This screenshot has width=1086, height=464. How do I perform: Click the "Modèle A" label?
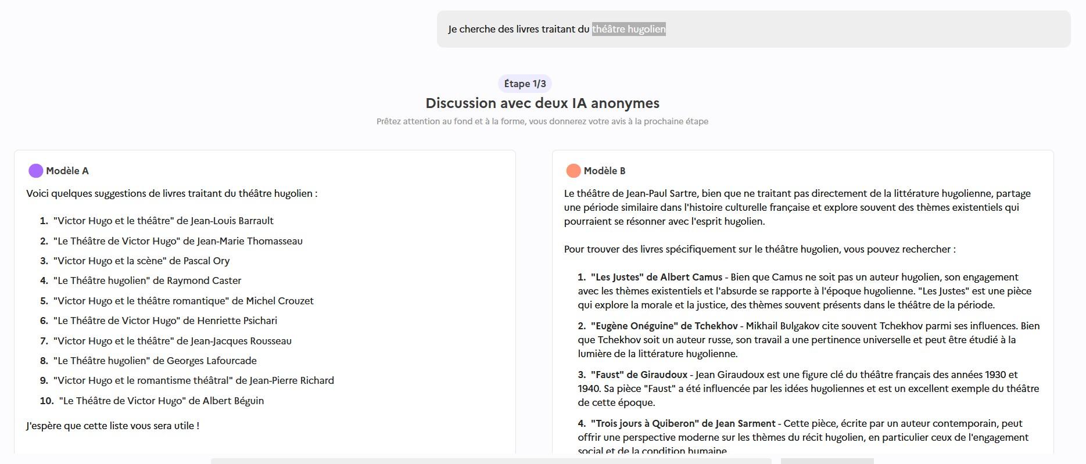tap(67, 171)
